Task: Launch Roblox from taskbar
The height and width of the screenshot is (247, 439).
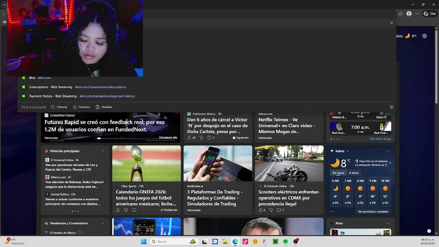Action: pyautogui.click(x=215, y=242)
